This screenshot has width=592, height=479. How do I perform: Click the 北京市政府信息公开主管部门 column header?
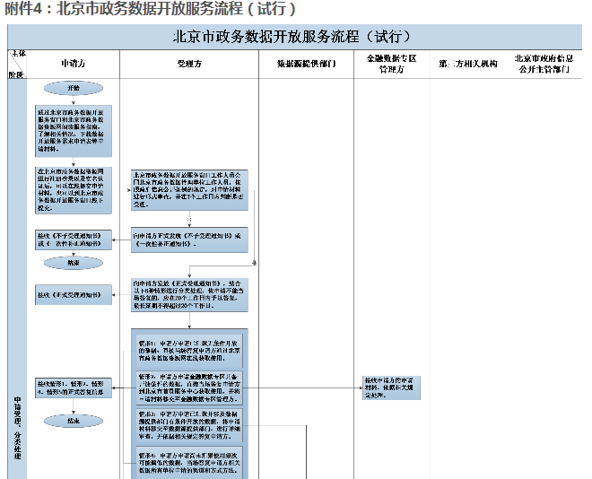(542, 64)
